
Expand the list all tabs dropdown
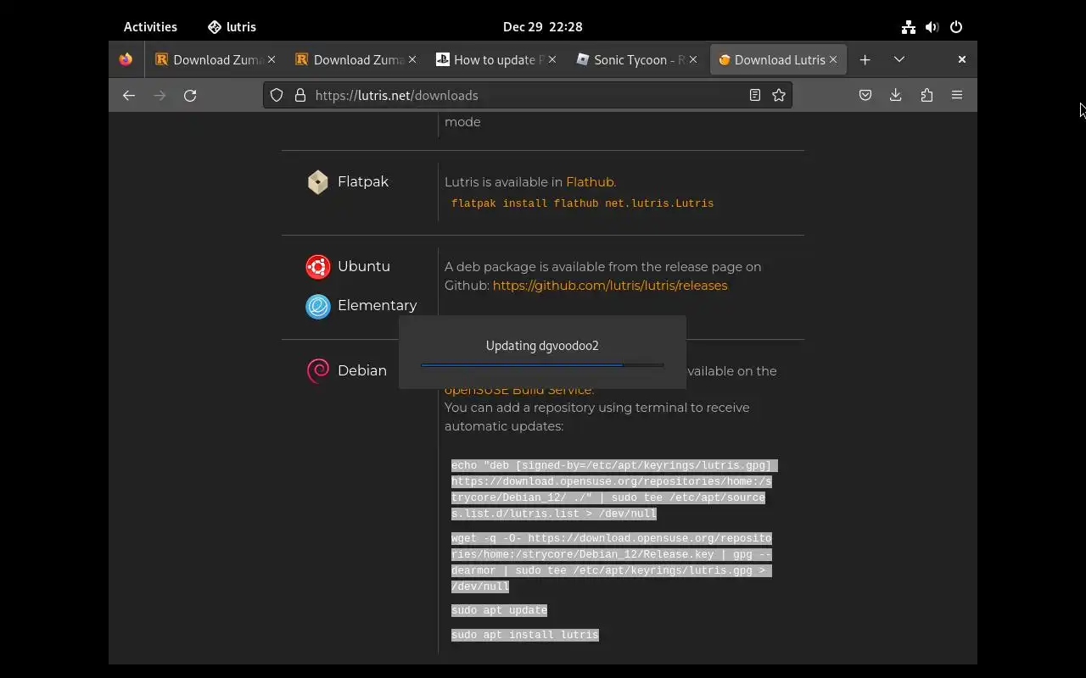(x=899, y=59)
